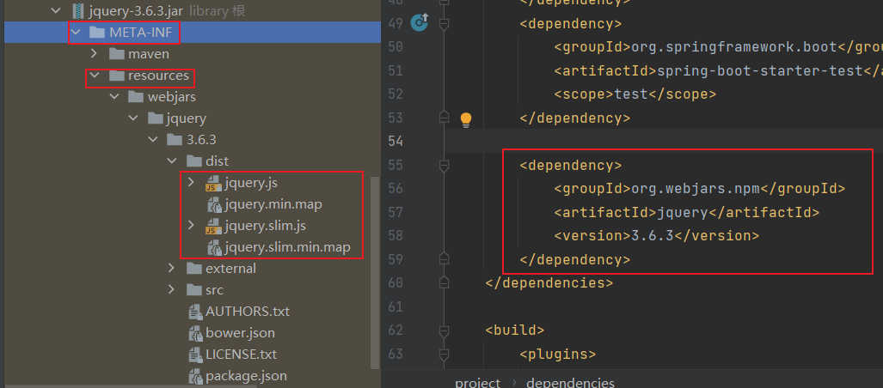Screen dimensions: 883x388
Task: Collapse the META-INF folder arrow
Action: point(75,32)
